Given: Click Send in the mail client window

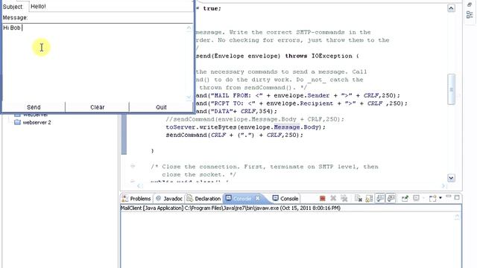Looking at the screenshot, I should pos(34,107).
